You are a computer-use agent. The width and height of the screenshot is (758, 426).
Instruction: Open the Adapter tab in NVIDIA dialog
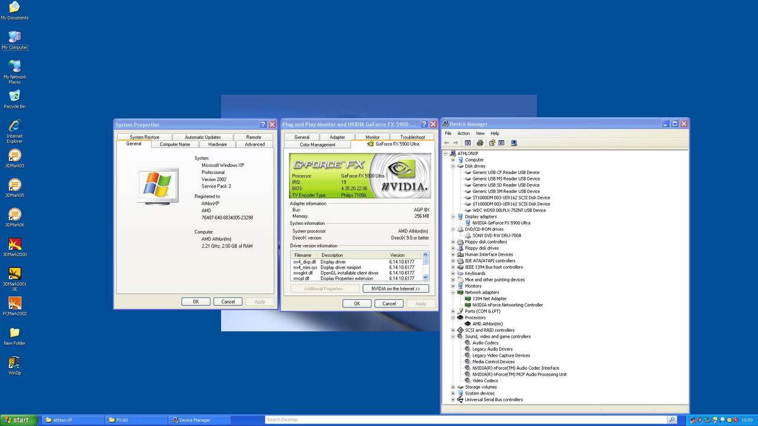[x=338, y=137]
